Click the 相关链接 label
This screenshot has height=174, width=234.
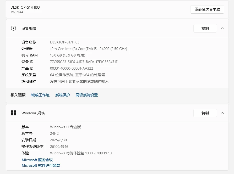point(18,95)
